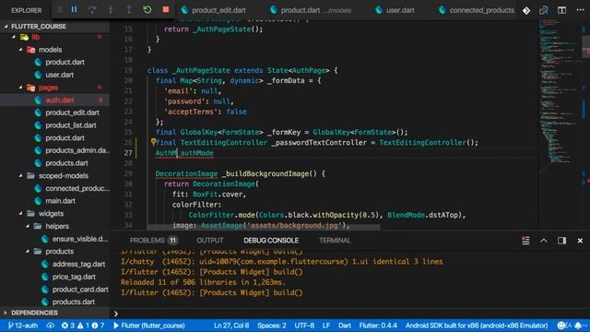The height and width of the screenshot is (332, 590).
Task: Click the debug Step Into icon
Action: (111, 10)
